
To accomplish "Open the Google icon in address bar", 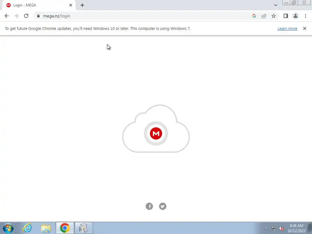I will point(254,16).
